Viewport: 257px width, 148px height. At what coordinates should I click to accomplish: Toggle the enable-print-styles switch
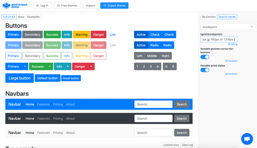click(205, 70)
